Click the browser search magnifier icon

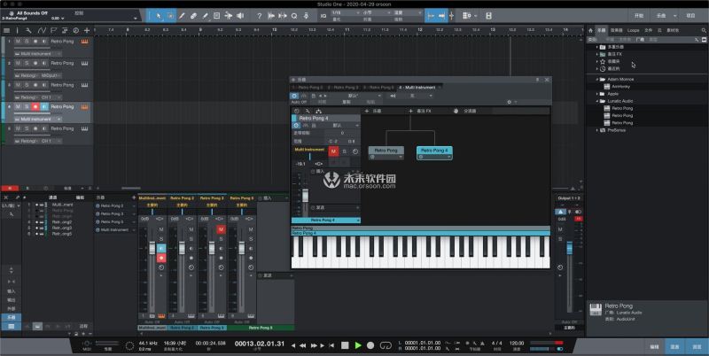(704, 30)
